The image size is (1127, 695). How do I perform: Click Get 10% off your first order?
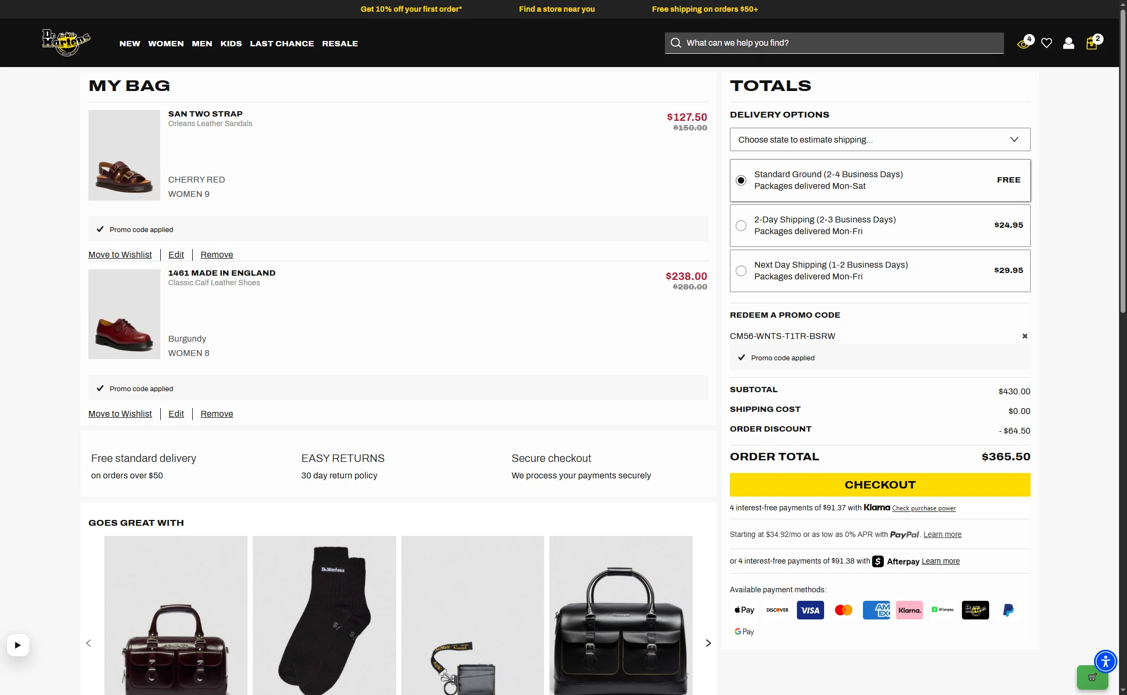pyautogui.click(x=411, y=9)
